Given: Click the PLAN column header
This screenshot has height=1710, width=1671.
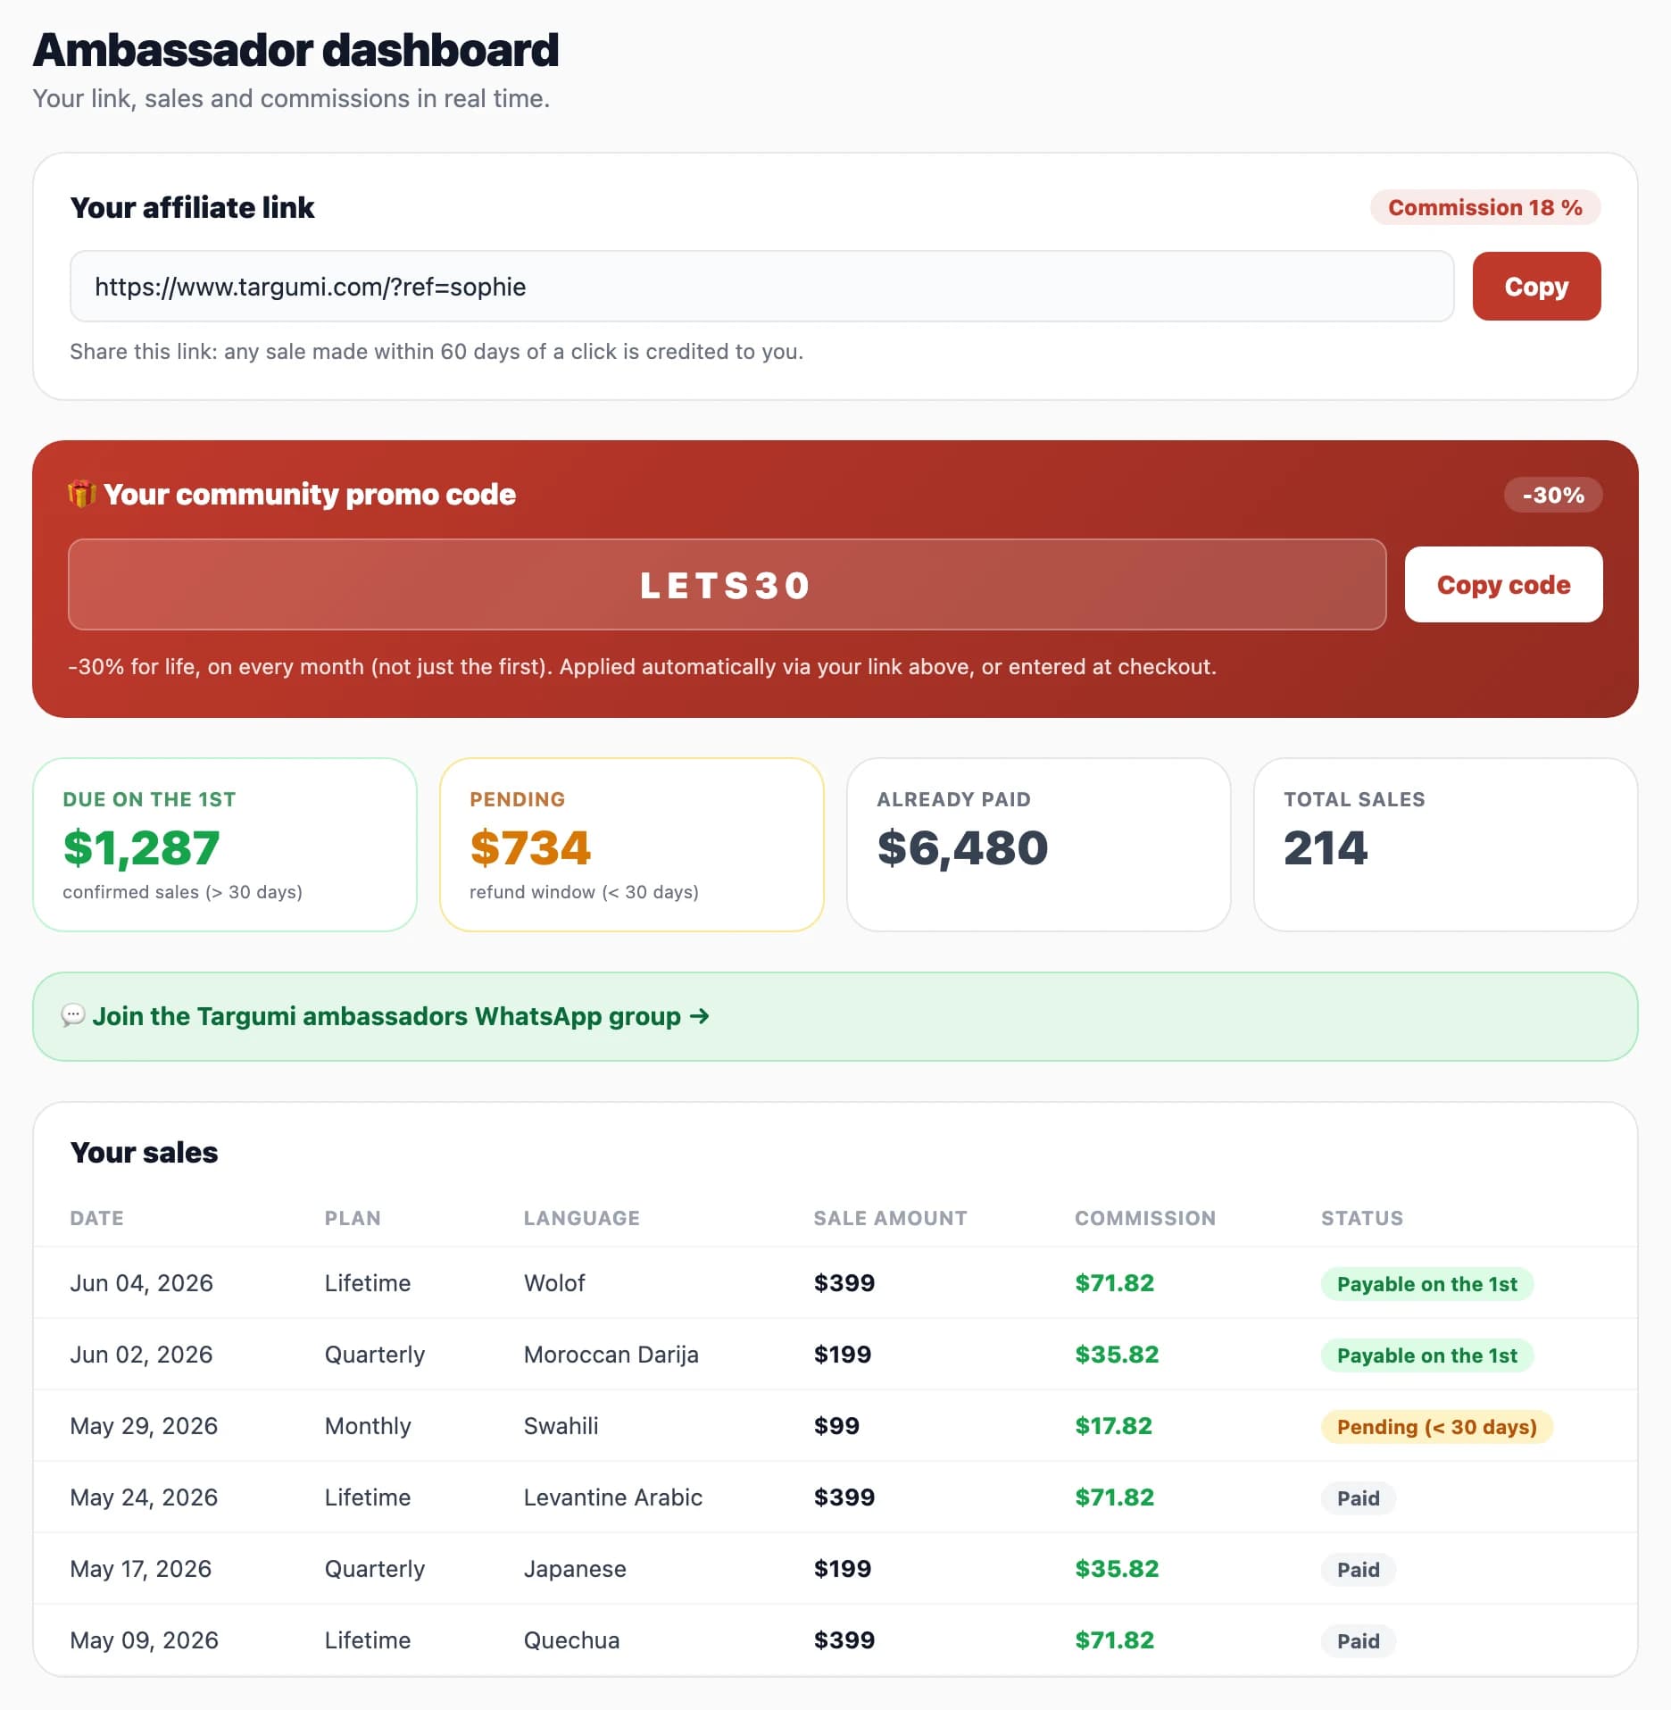Looking at the screenshot, I should tap(353, 1218).
